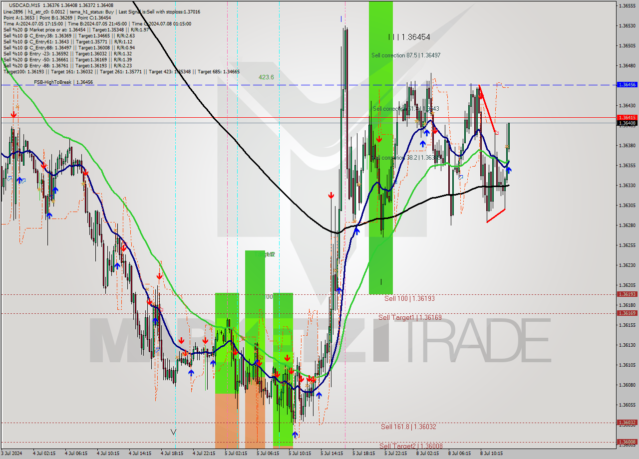Click the 'Sell Target1 | 1.36169' level label
Viewport: 639px width, 459px height.
(410, 317)
